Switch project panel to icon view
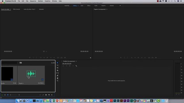The width and height of the screenshot is (184, 103). coord(8,95)
